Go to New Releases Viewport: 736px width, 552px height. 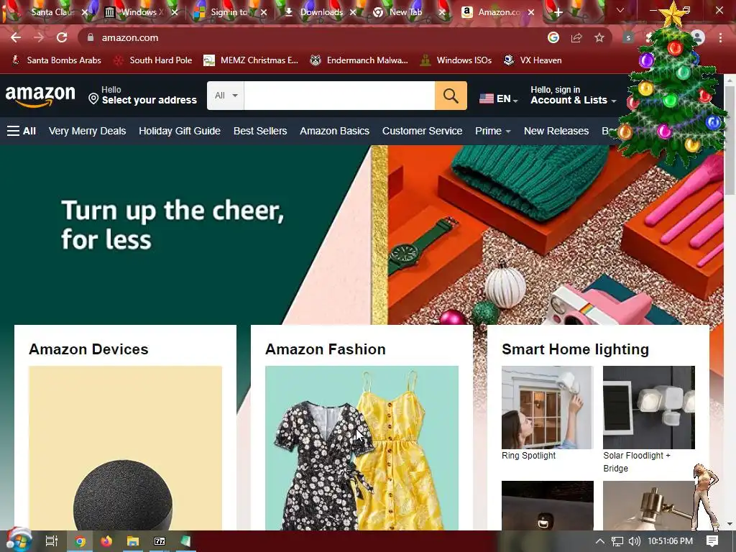[x=556, y=131]
